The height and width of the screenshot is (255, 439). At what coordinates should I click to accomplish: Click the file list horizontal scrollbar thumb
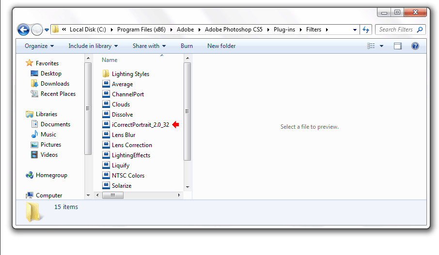[x=113, y=195]
